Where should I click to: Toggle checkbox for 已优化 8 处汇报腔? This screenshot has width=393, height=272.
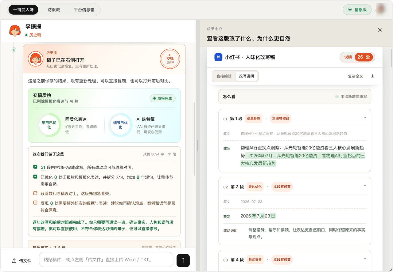coord(35,177)
